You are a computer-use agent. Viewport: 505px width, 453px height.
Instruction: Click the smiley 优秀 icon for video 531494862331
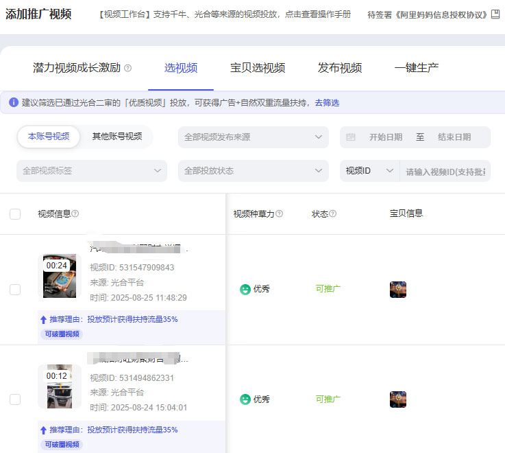(x=245, y=399)
